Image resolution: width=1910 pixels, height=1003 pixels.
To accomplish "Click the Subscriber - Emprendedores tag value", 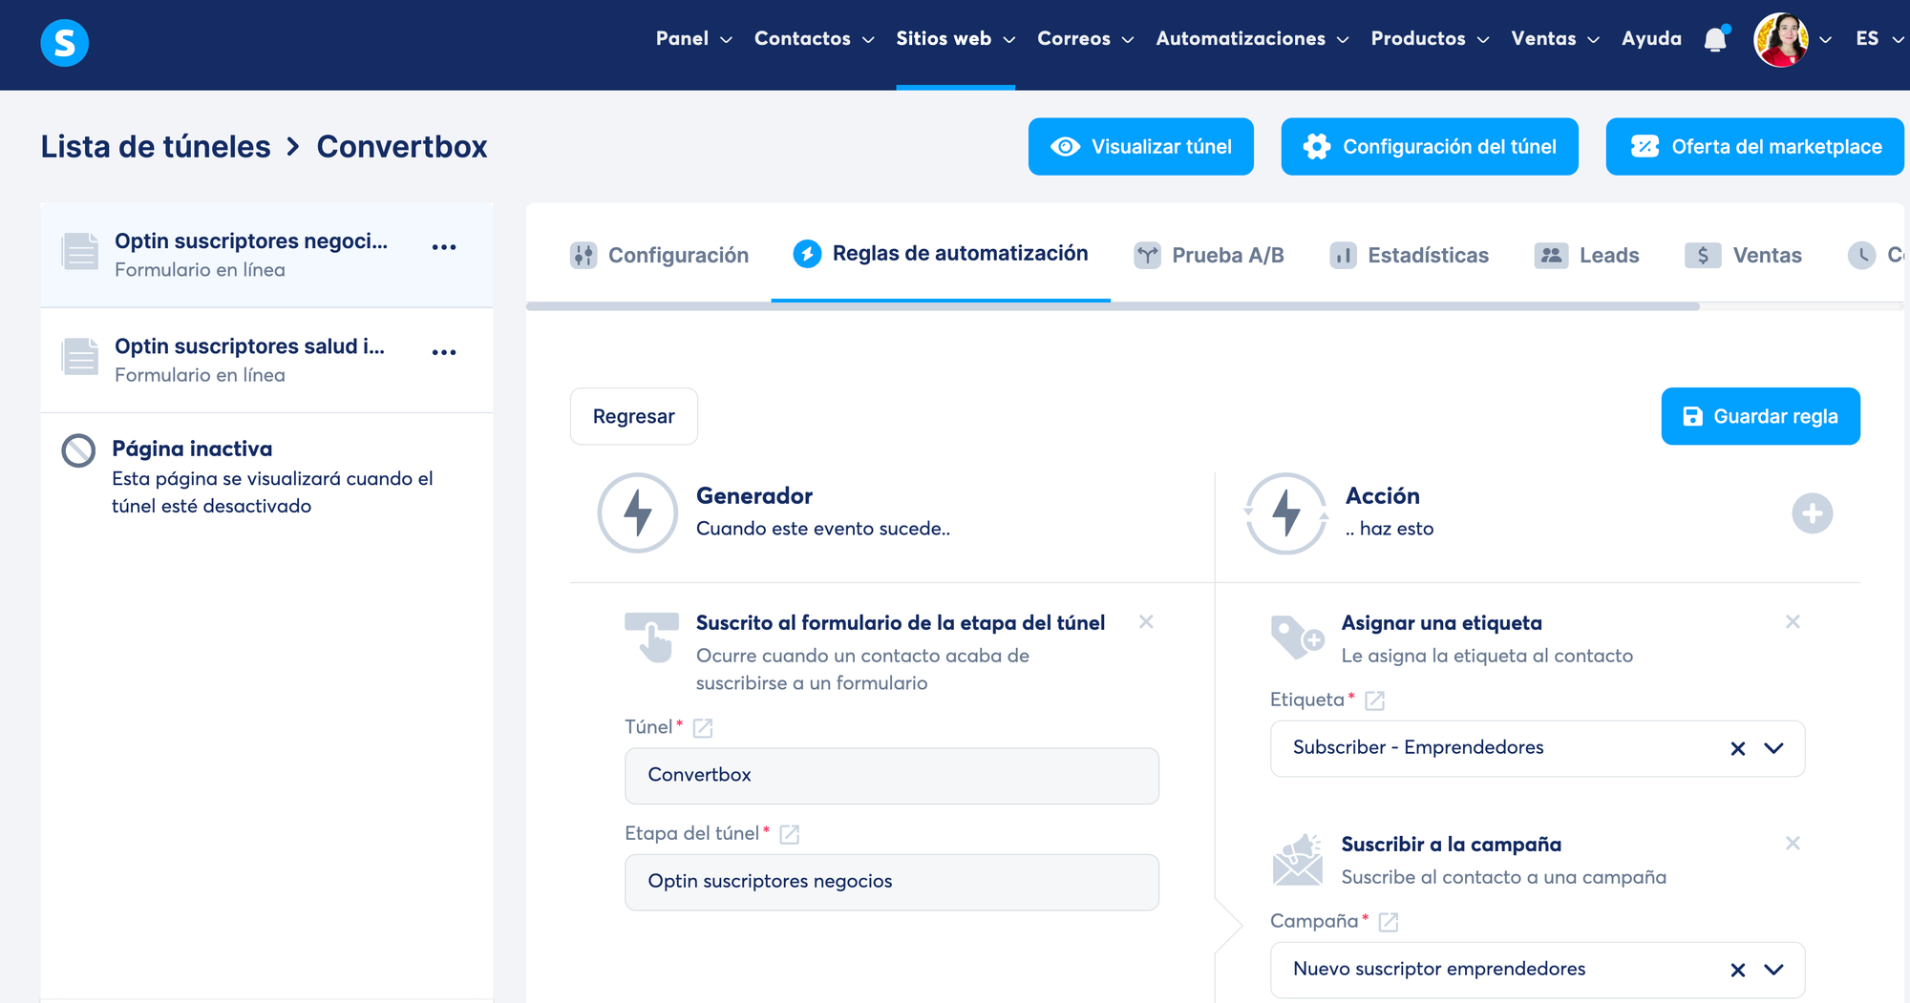I will click(1418, 747).
